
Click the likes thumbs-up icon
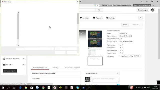[120, 48]
